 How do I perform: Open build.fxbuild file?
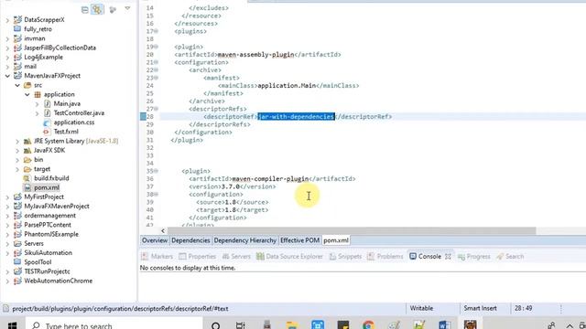pyautogui.click(x=51, y=178)
